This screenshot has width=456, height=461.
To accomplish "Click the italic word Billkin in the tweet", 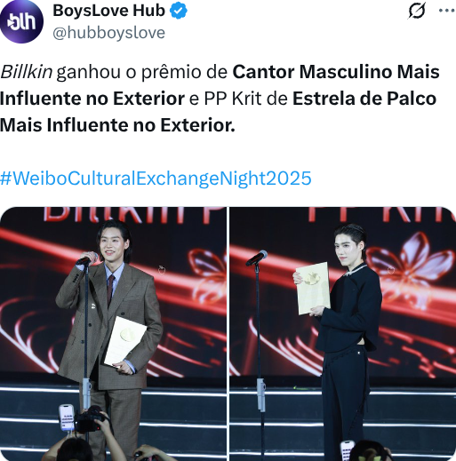I will click(x=27, y=72).
